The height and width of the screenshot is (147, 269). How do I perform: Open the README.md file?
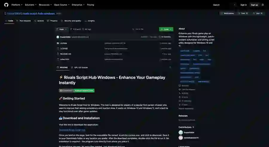pos(66,54)
